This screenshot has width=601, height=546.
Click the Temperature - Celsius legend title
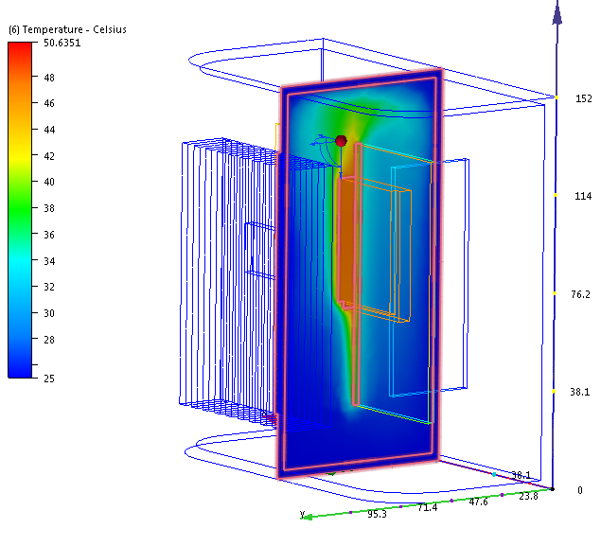click(x=67, y=29)
